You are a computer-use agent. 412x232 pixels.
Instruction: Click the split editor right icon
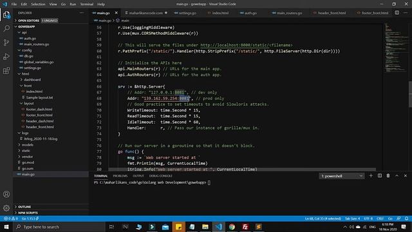click(397, 13)
